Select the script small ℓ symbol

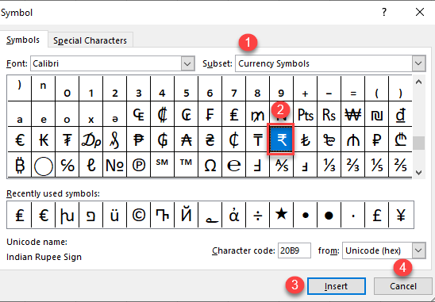[x=91, y=165]
